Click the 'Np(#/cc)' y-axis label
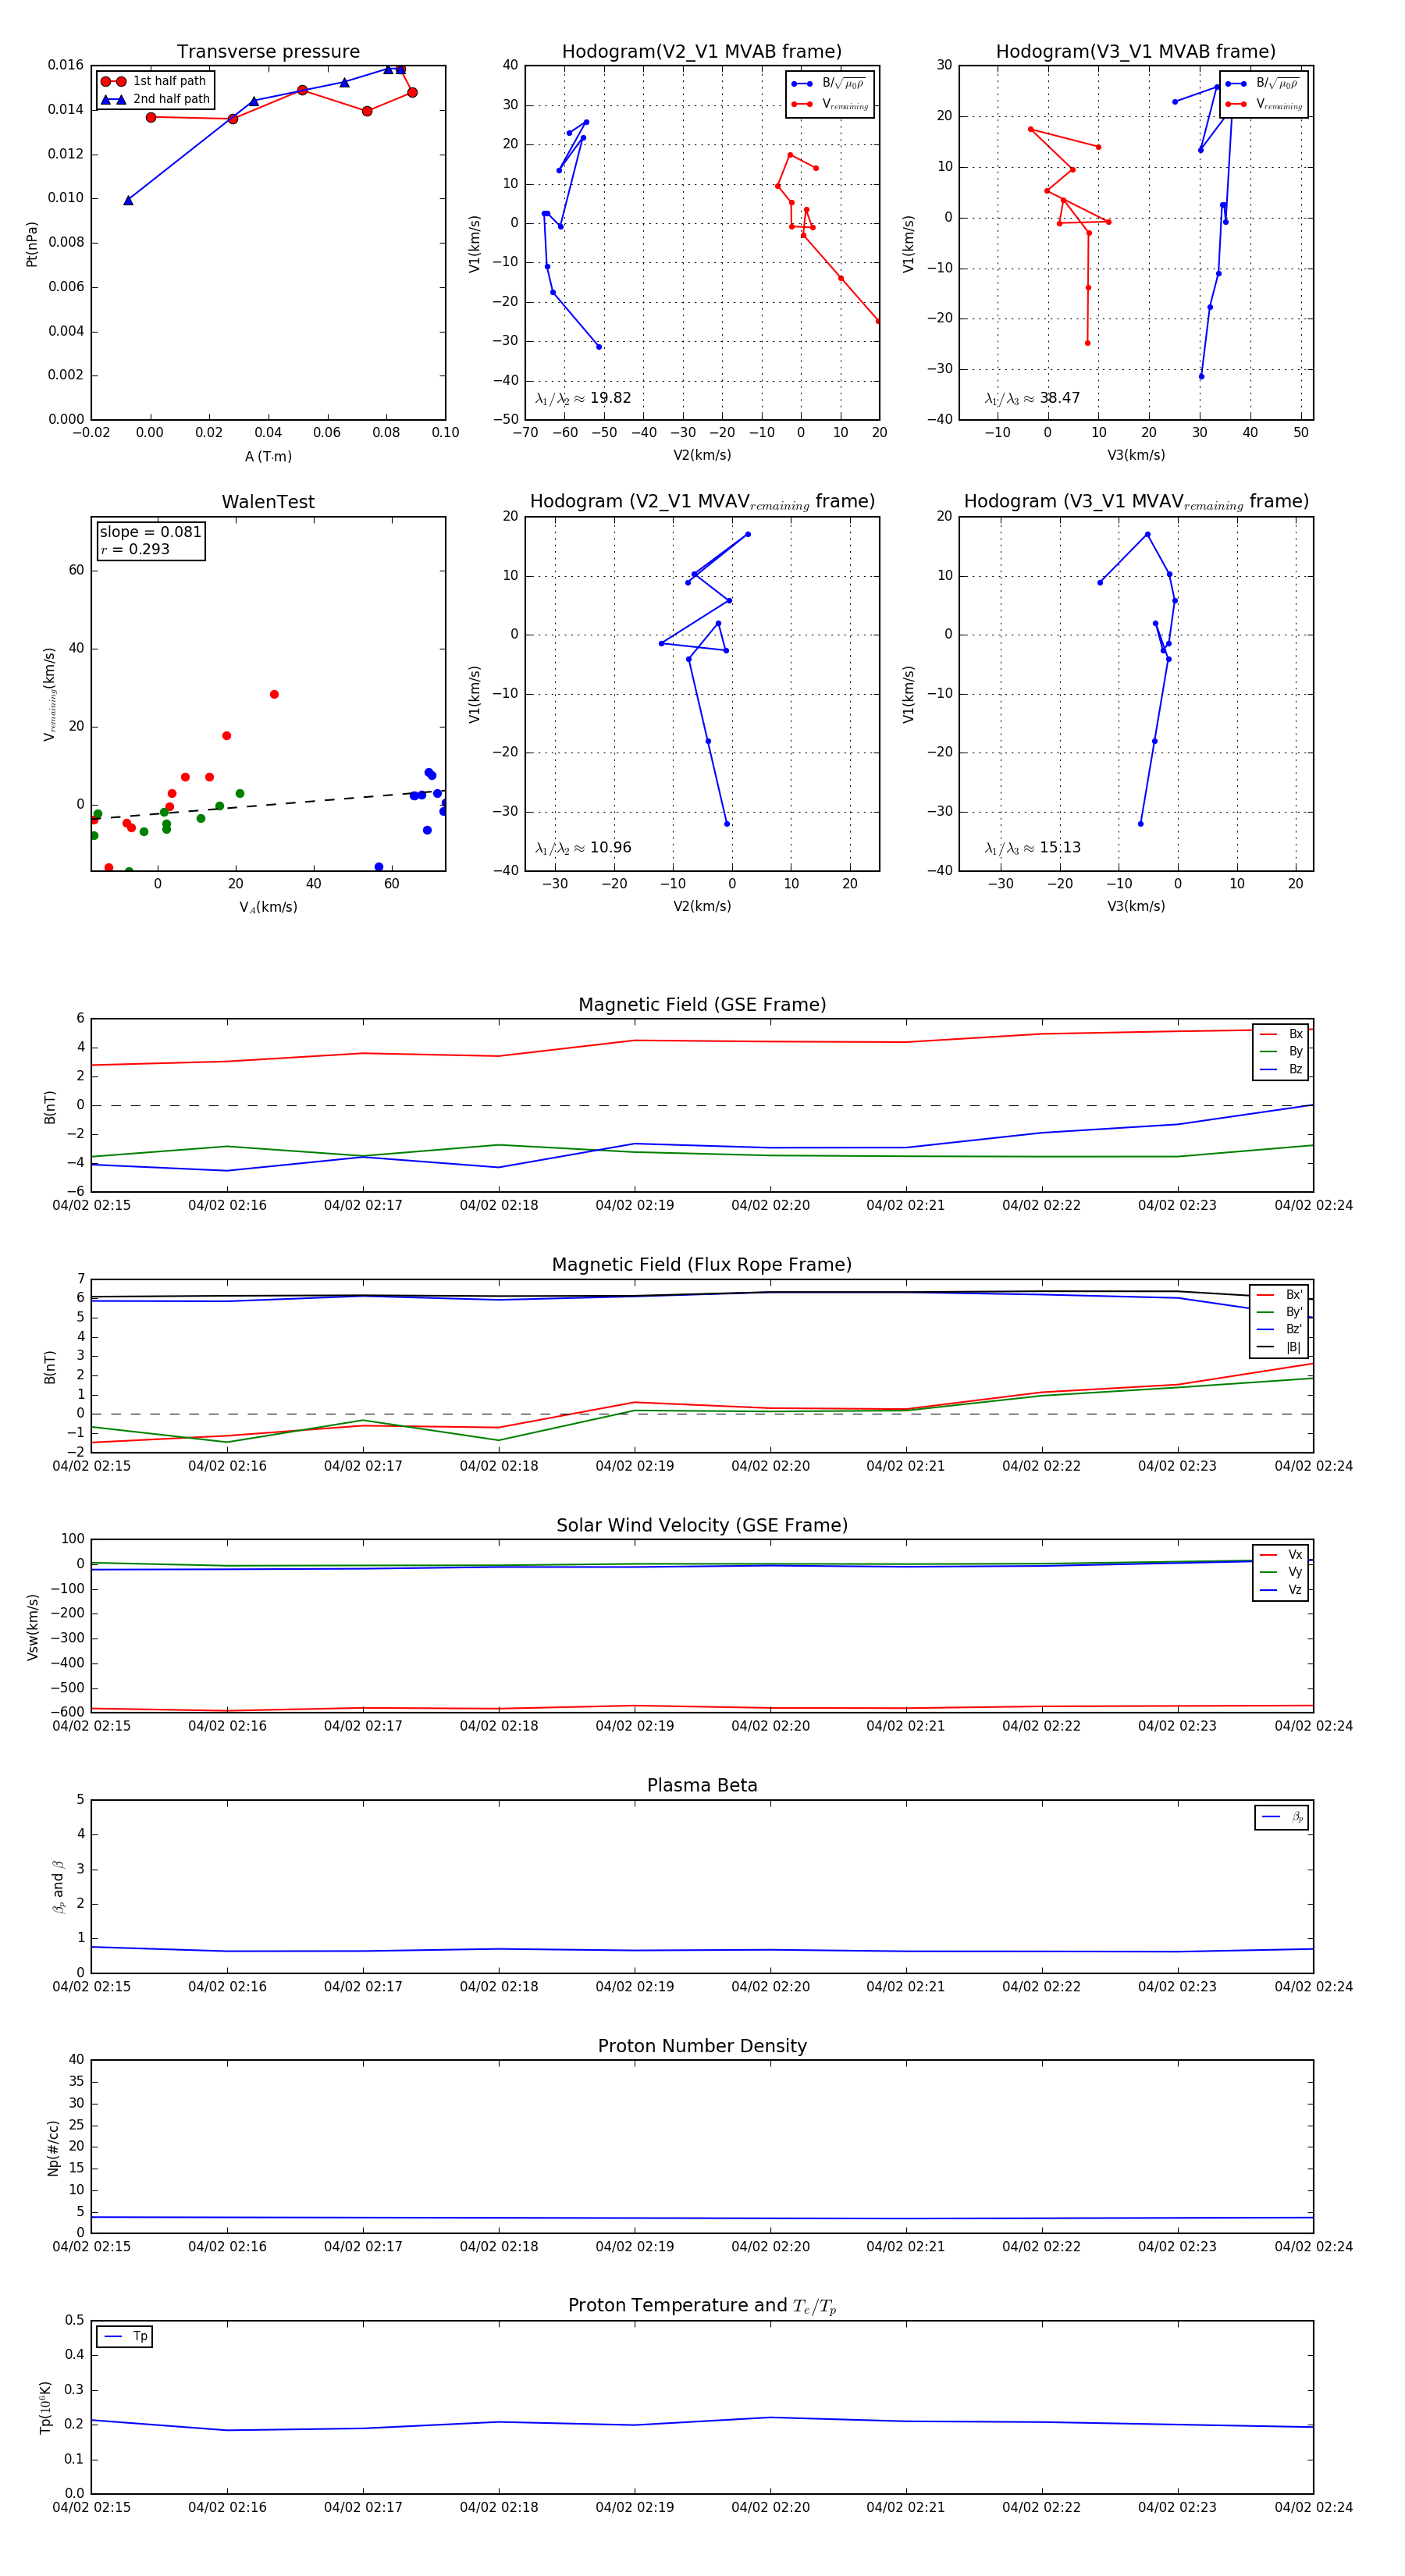Screen dimensions: 1405x2576 tap(53, 2147)
